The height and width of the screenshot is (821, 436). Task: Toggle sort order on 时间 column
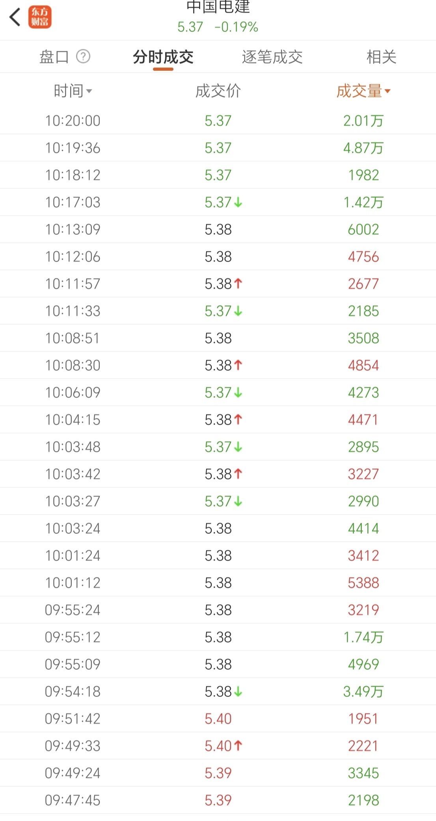73,91
